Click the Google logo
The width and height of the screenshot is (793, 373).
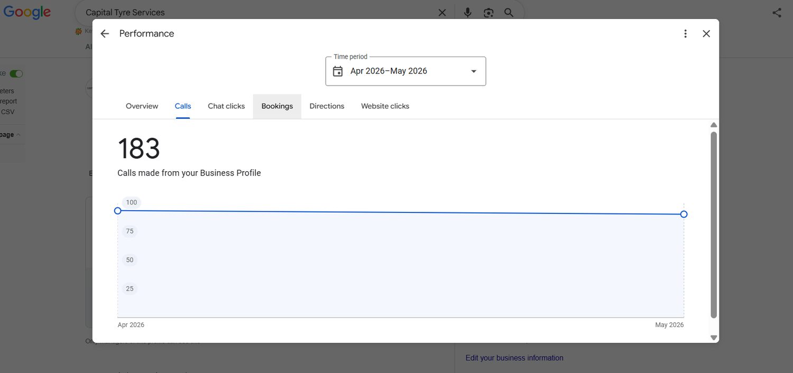pos(27,13)
